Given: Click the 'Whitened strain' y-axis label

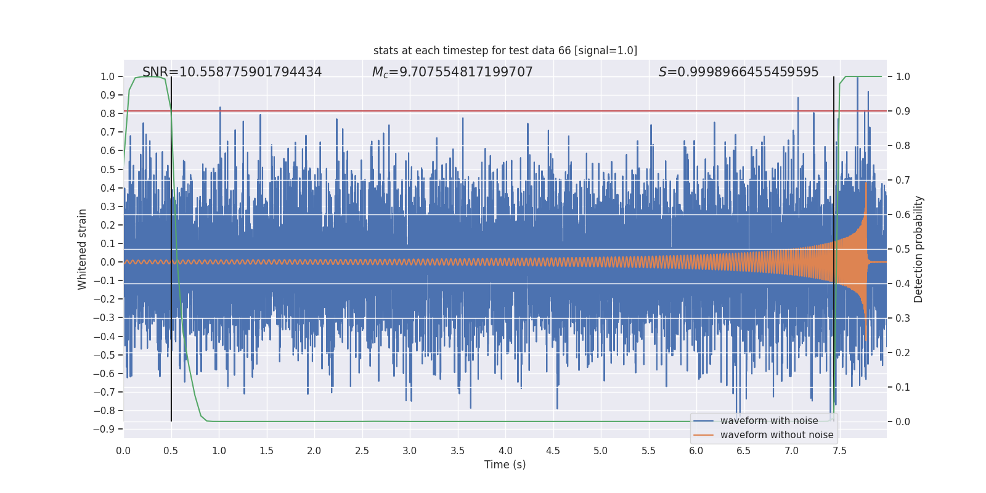Looking at the screenshot, I should (82, 249).
